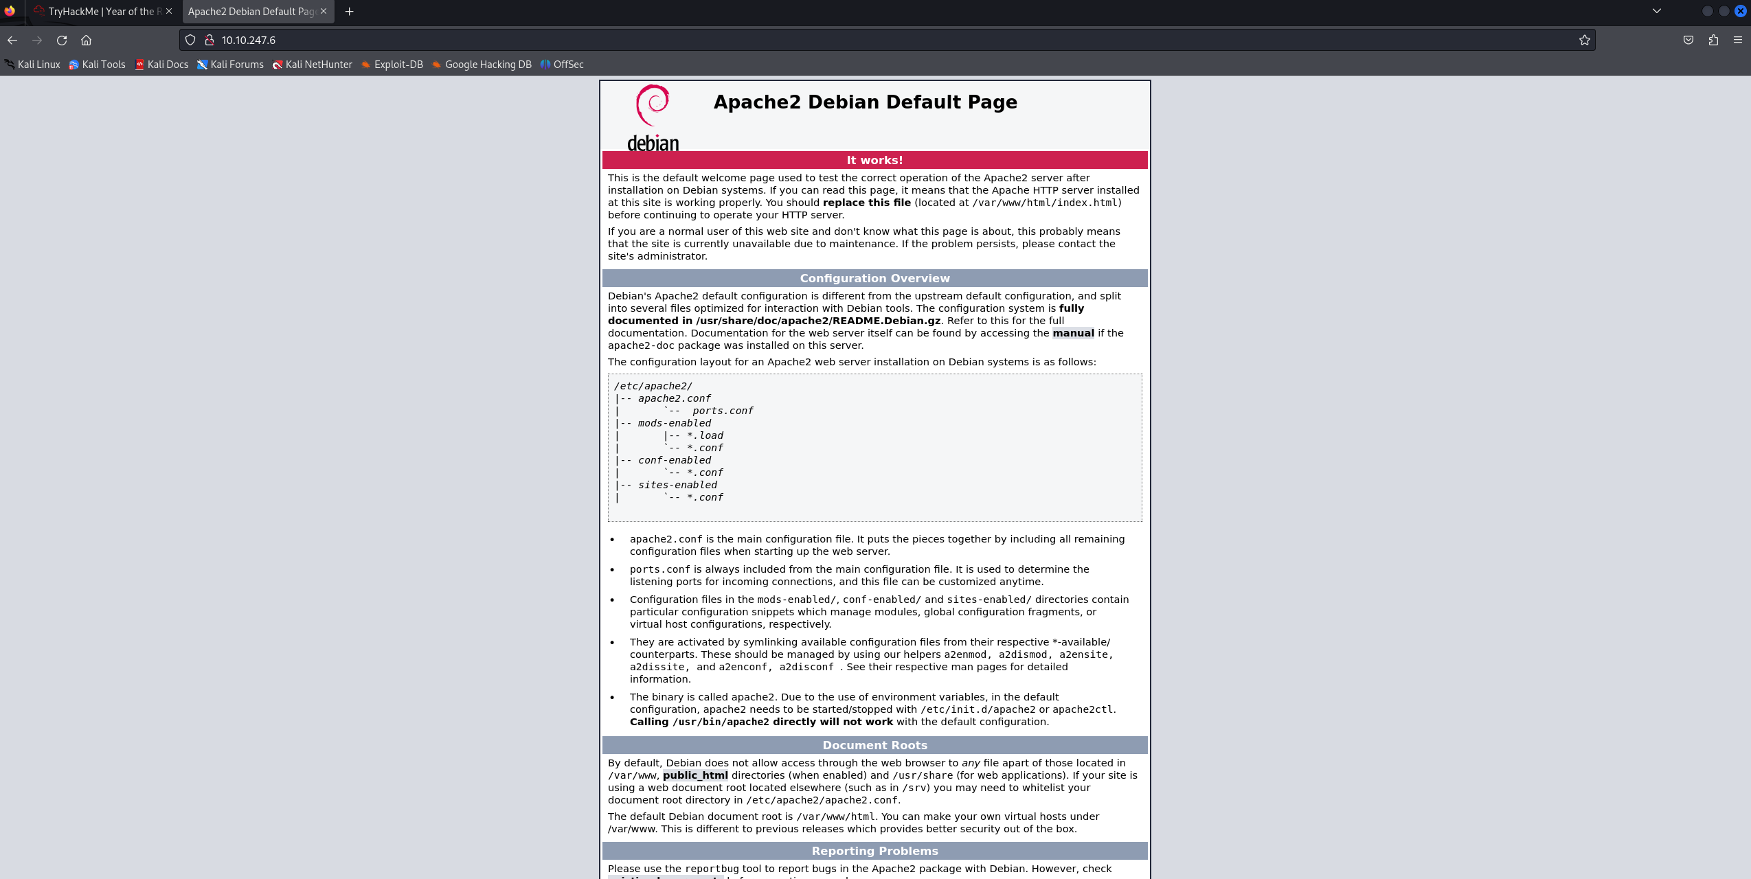Click the browser back arrow button
1751x879 pixels.
point(12,41)
